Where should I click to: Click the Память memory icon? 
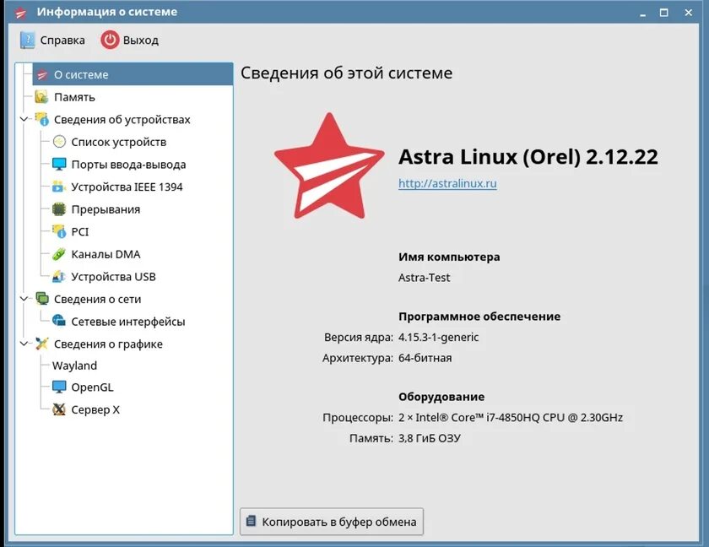click(x=41, y=97)
